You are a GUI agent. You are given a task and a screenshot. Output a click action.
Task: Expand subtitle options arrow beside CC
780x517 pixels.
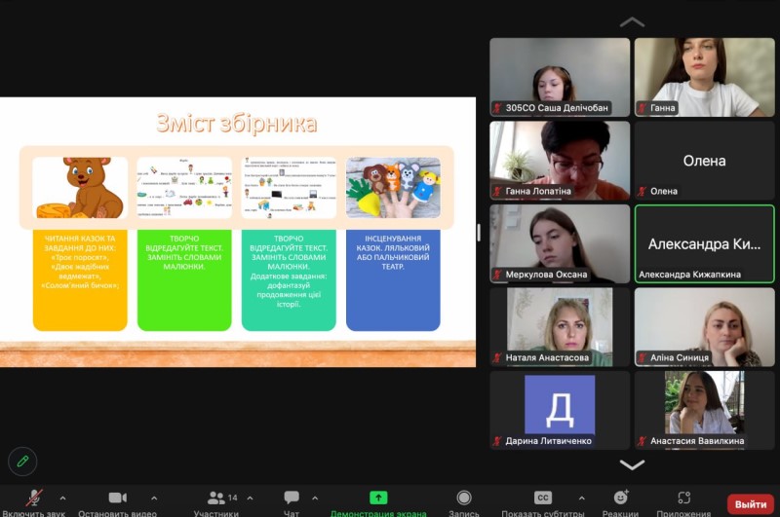[x=581, y=498]
